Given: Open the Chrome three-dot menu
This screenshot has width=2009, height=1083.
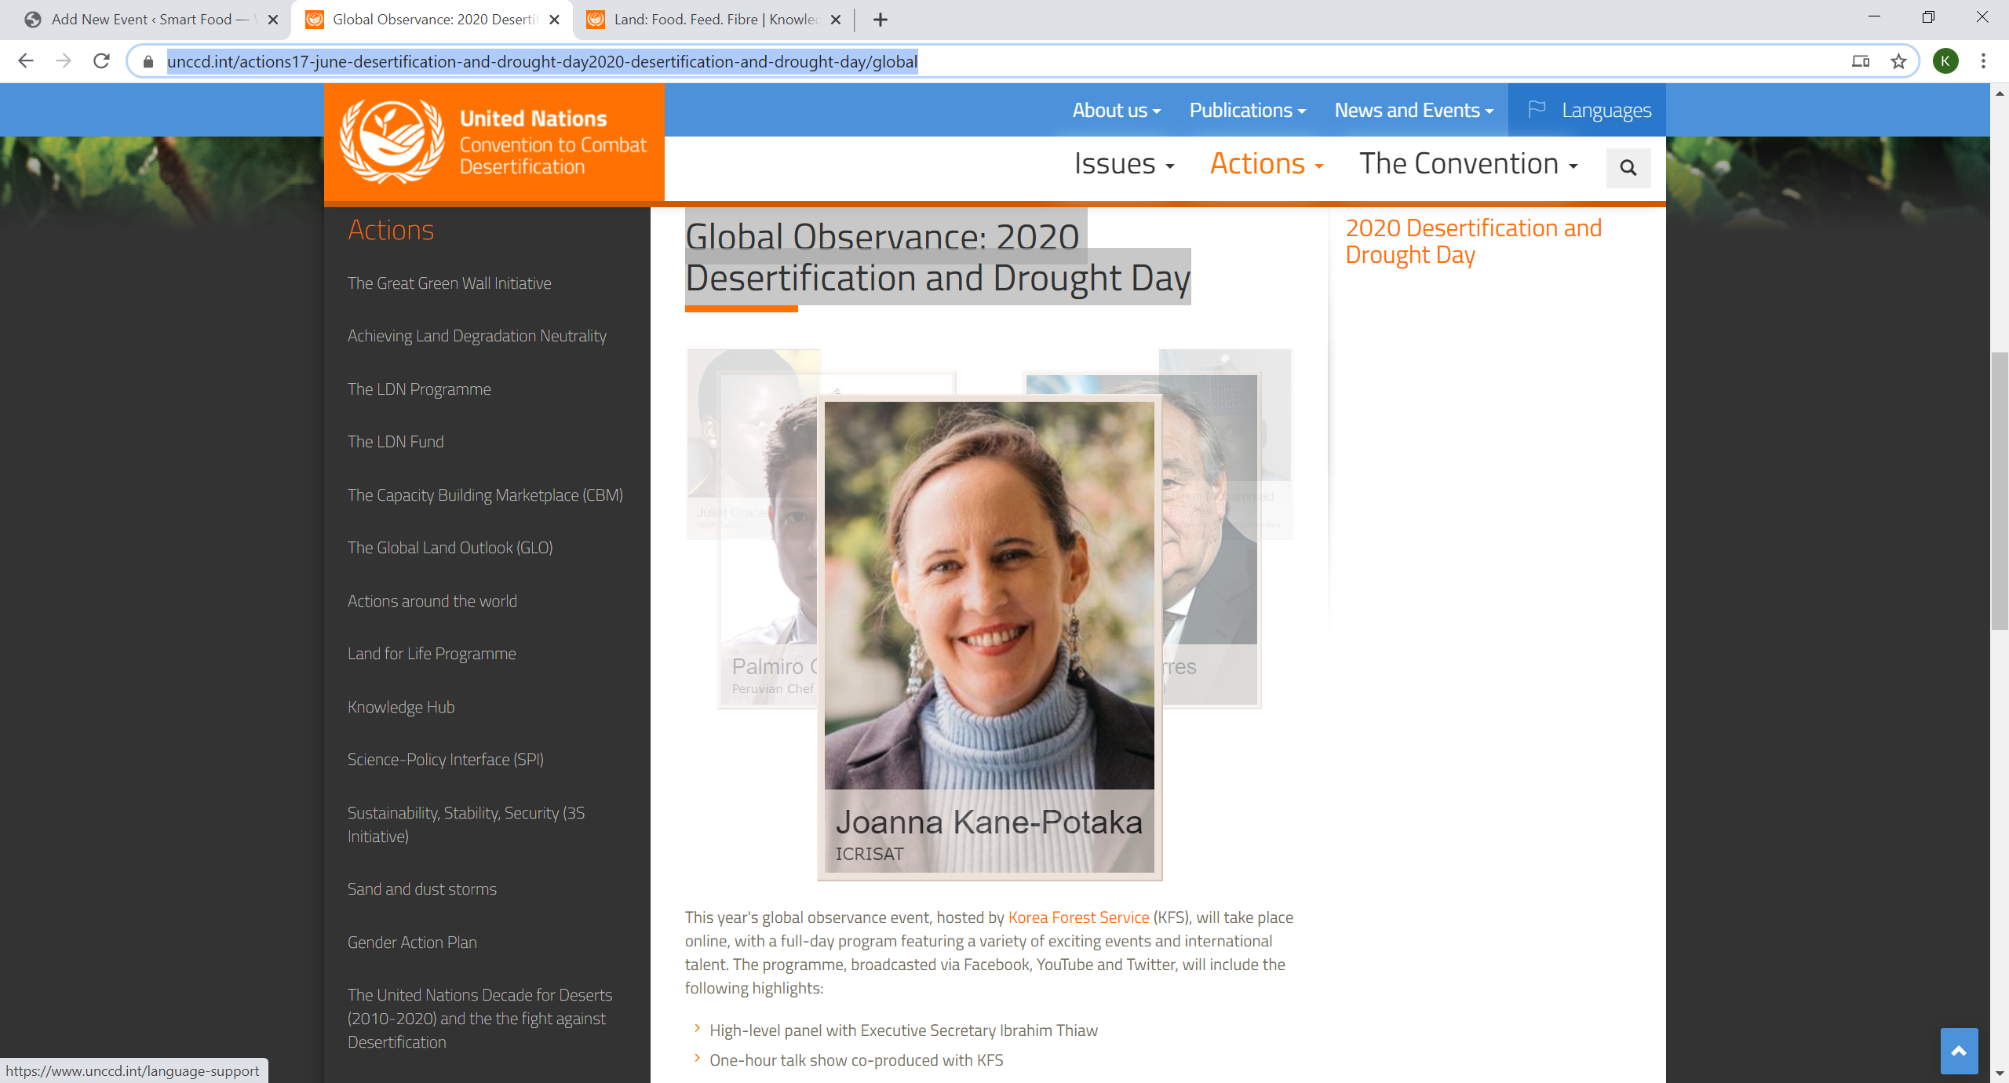Looking at the screenshot, I should tap(1983, 61).
